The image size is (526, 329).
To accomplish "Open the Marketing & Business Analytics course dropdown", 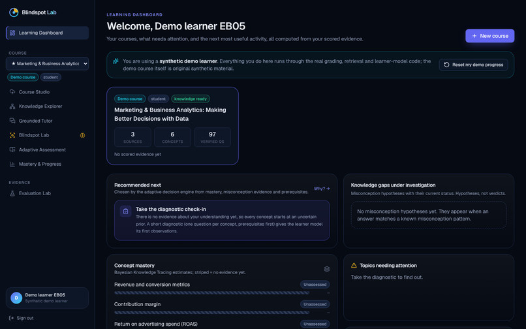I will coord(47,63).
